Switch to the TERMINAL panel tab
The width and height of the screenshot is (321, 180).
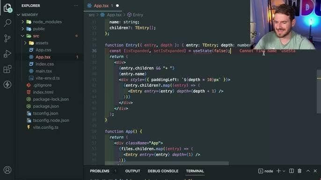click(195, 171)
